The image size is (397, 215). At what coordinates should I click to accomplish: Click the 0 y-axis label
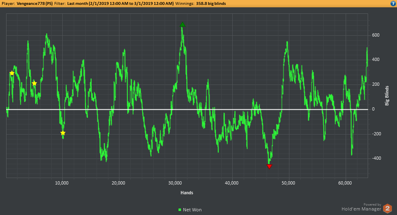point(373,109)
